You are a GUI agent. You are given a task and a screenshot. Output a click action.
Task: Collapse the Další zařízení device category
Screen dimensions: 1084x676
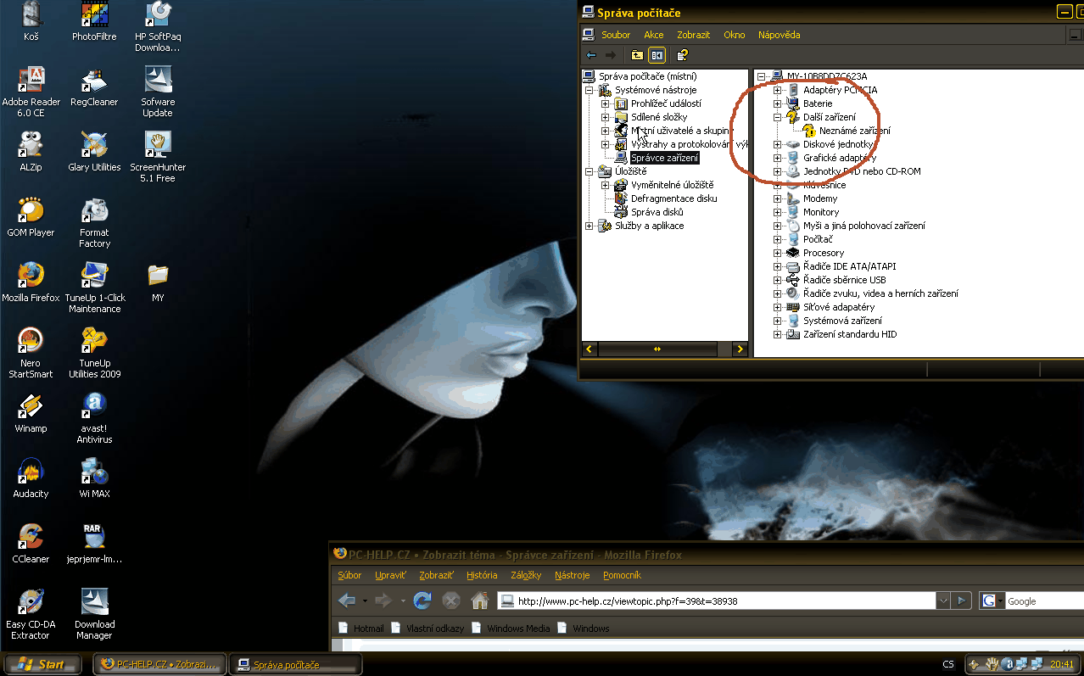click(x=777, y=117)
